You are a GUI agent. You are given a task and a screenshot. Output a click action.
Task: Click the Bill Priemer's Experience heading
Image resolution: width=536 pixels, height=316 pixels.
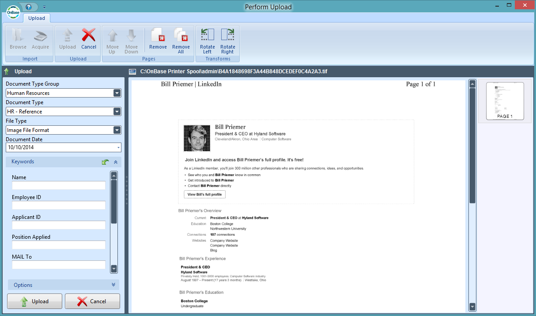pos(203,259)
